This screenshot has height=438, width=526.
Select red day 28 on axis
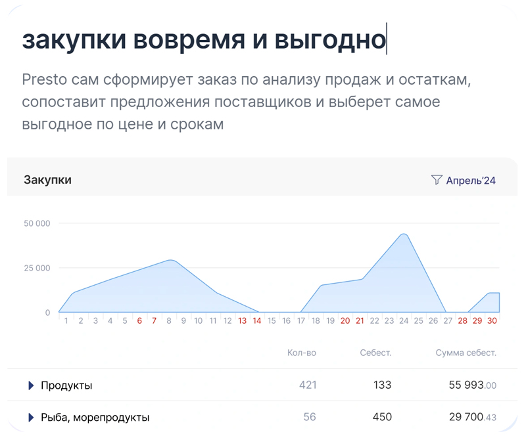tap(463, 320)
